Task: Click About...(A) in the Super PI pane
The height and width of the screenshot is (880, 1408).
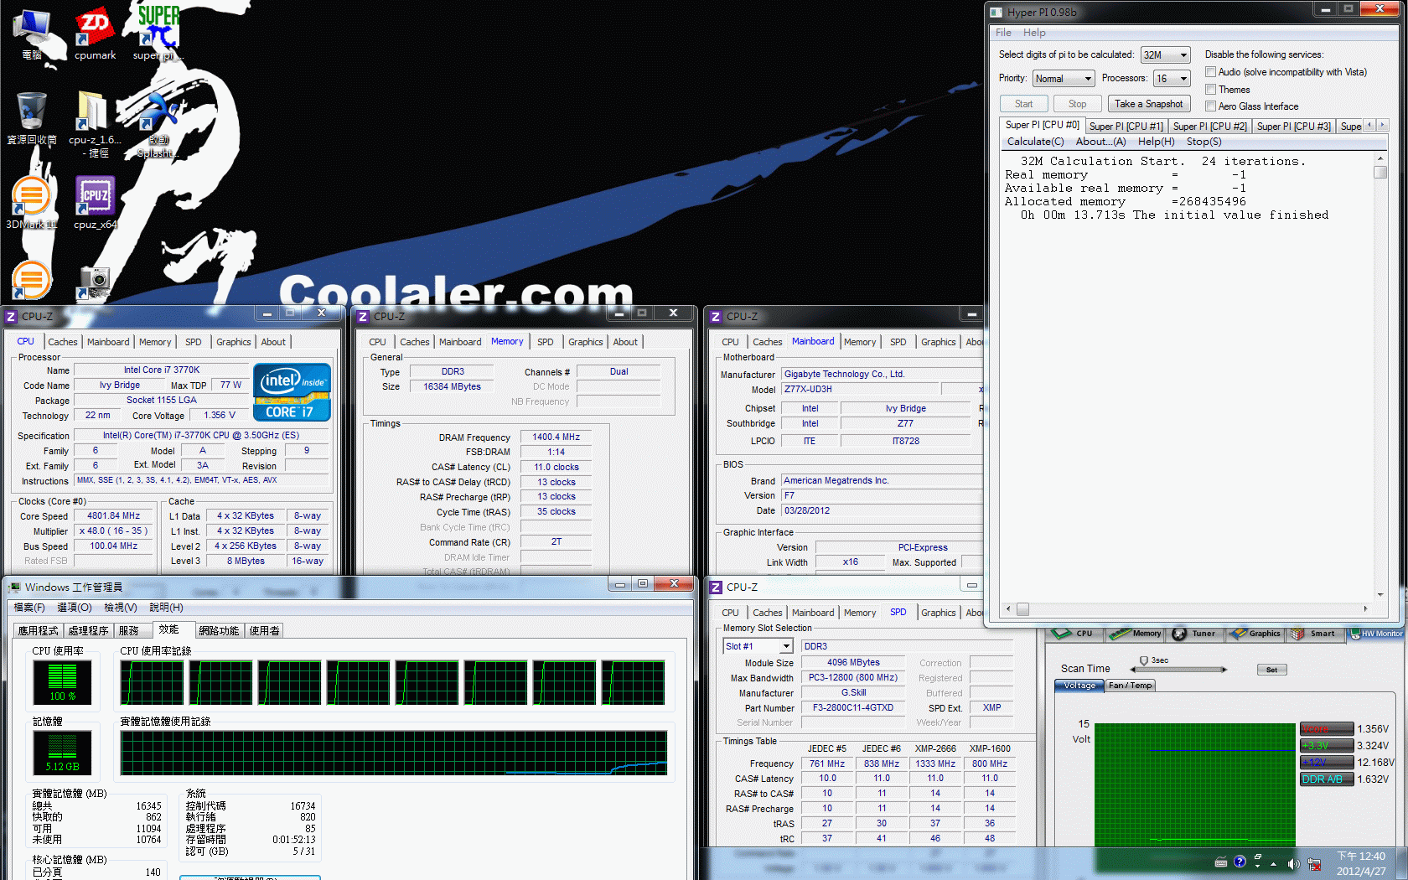Action: tap(1100, 142)
